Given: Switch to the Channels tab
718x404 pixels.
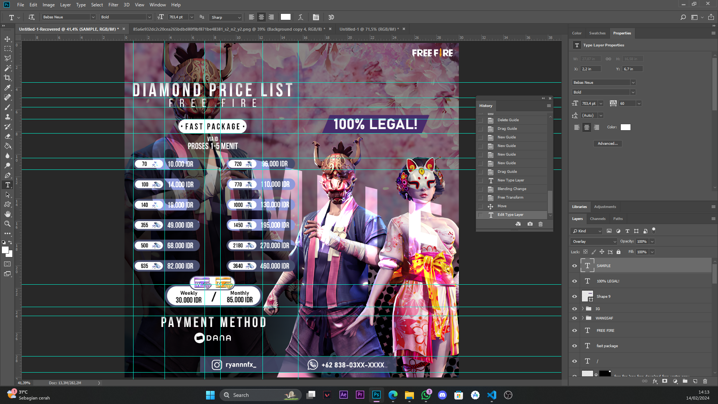Looking at the screenshot, I should [598, 219].
